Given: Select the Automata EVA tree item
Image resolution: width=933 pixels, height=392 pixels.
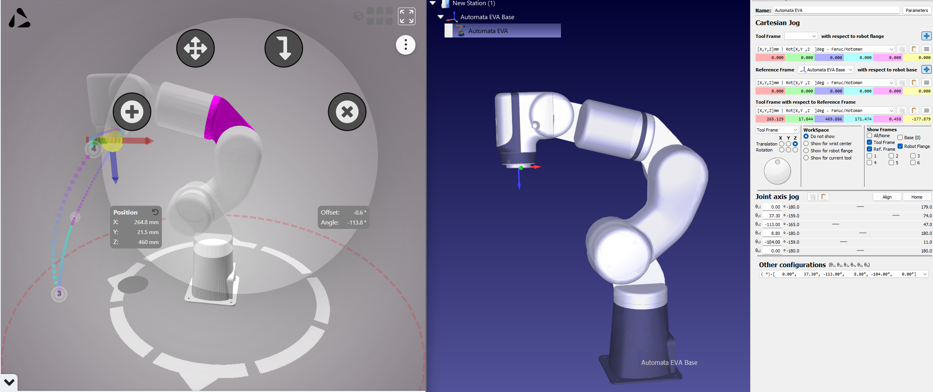Looking at the screenshot, I should click(x=488, y=31).
